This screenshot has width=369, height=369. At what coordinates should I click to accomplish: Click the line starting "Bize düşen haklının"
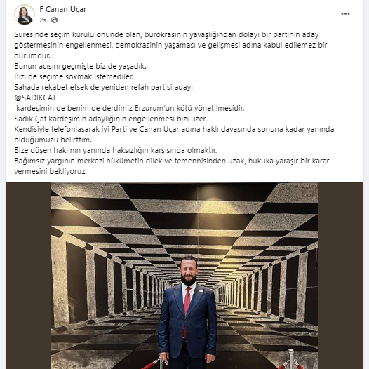116,150
